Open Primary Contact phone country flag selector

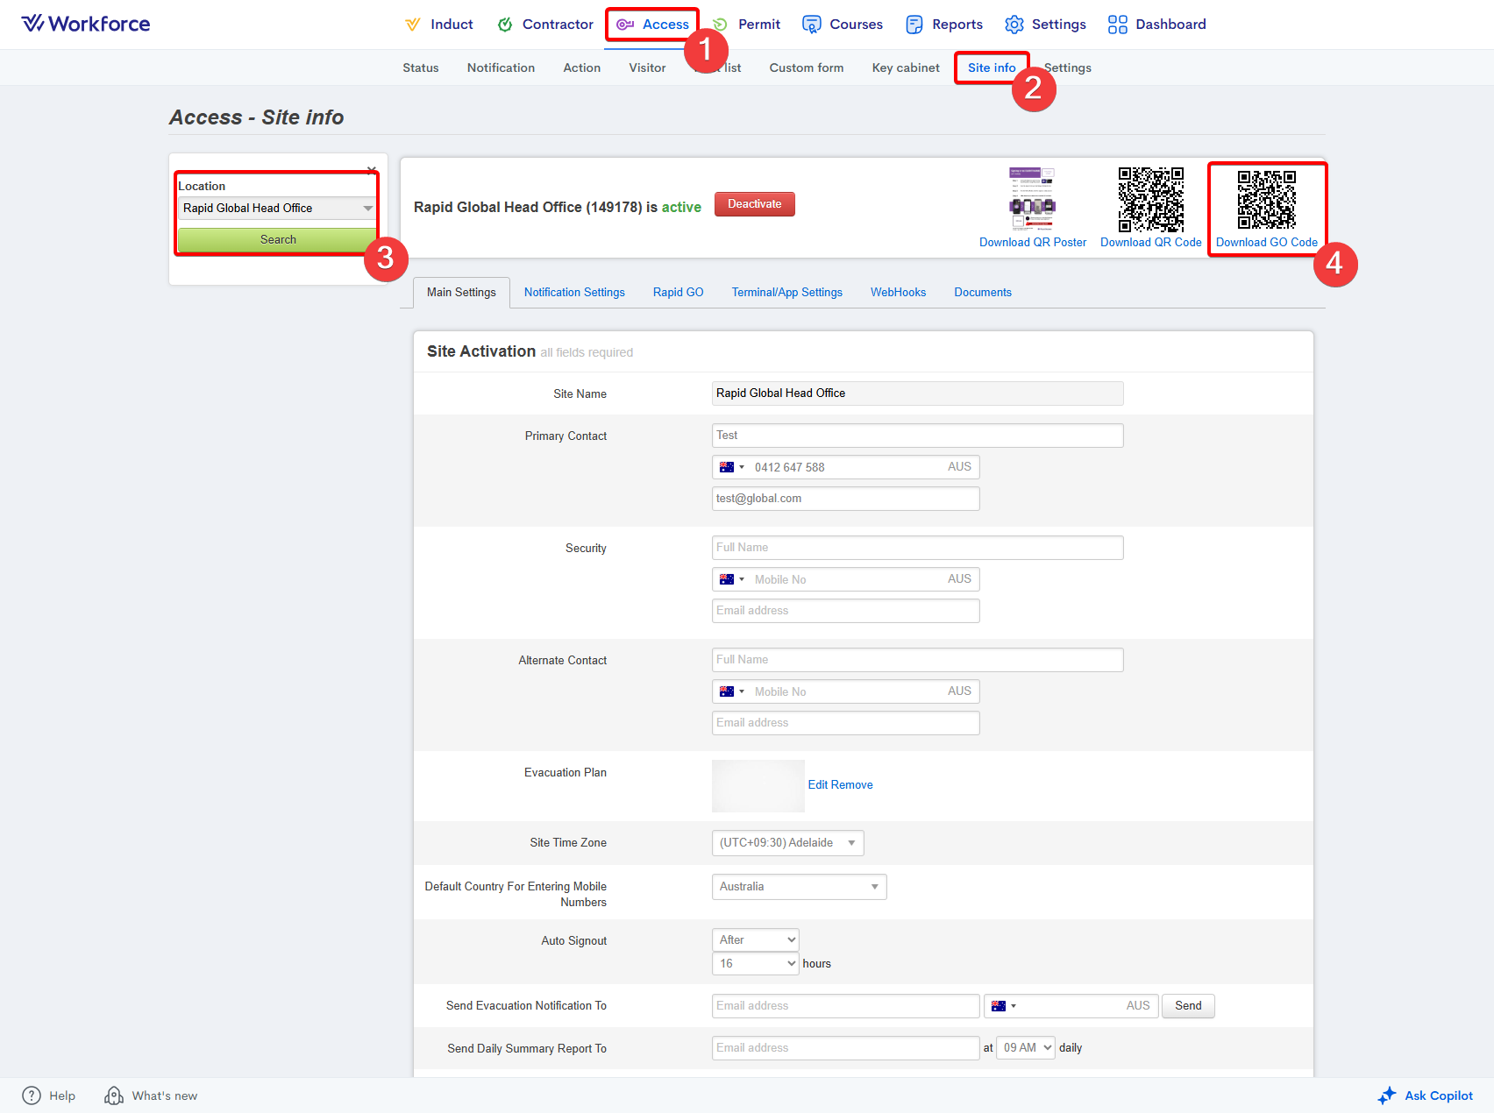(731, 467)
